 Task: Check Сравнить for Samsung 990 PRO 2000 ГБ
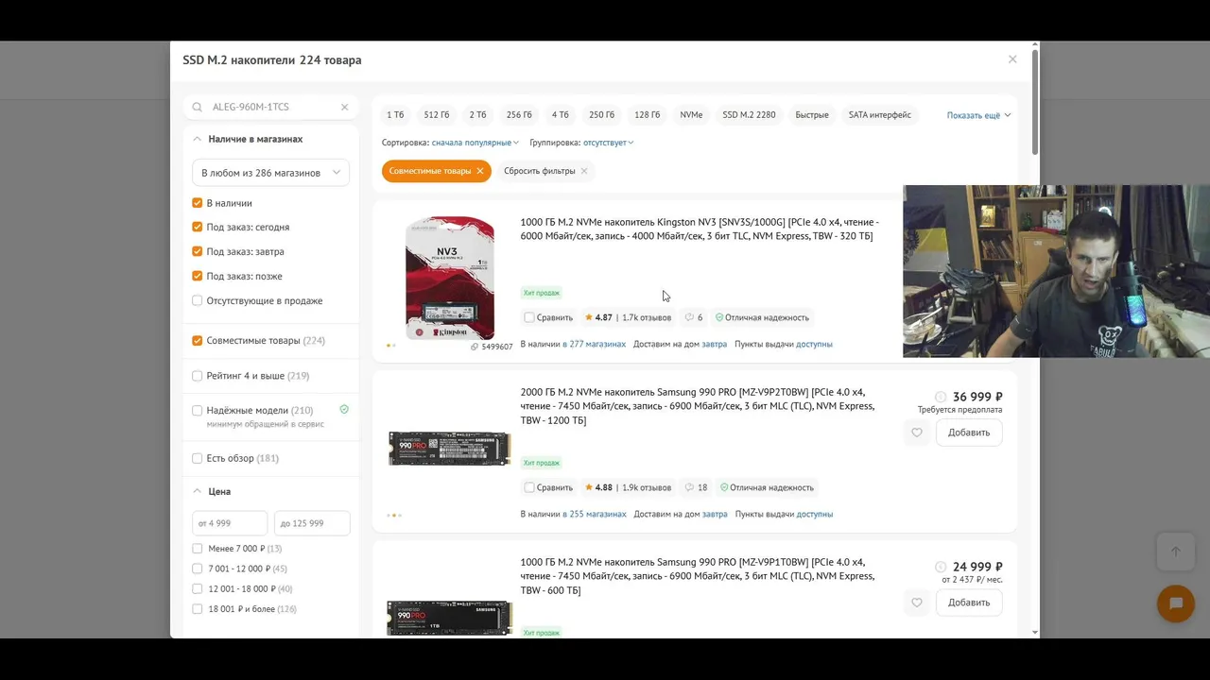click(x=529, y=487)
